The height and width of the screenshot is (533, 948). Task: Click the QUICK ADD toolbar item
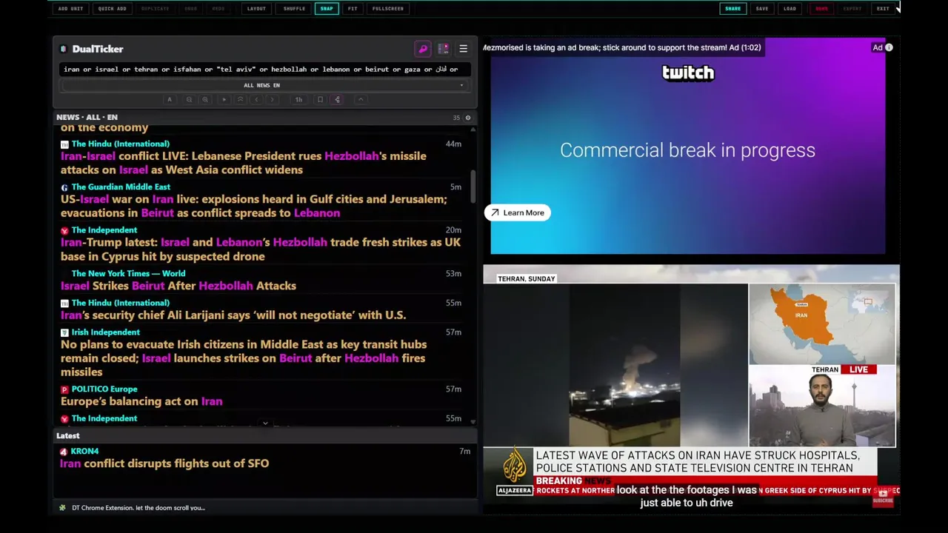(112, 8)
